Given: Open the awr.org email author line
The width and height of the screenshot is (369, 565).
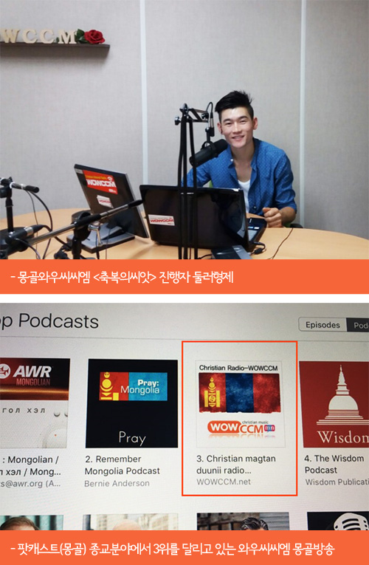Looking at the screenshot, I should click(x=30, y=484).
